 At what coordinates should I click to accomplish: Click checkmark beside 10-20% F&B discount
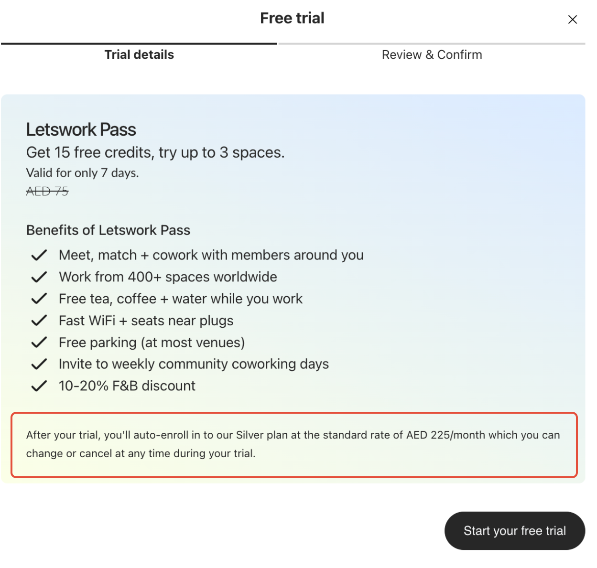pyautogui.click(x=39, y=386)
